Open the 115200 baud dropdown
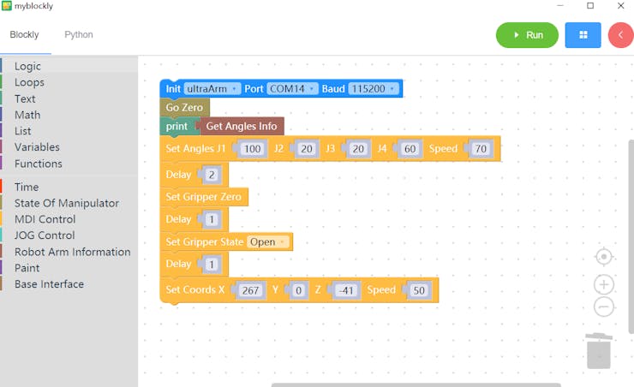Viewport: 634px width, 387px height. tap(374, 88)
